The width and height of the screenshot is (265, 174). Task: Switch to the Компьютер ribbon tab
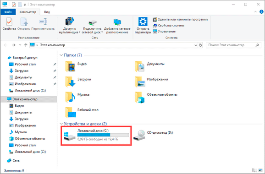pyautogui.click(x=28, y=12)
